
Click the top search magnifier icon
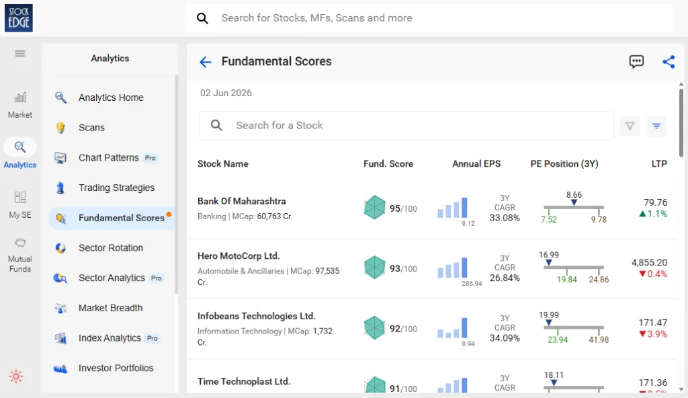tap(202, 18)
